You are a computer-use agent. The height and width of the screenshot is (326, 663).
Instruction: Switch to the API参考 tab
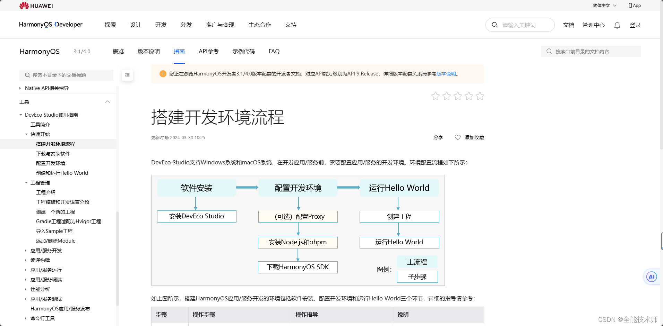[209, 51]
